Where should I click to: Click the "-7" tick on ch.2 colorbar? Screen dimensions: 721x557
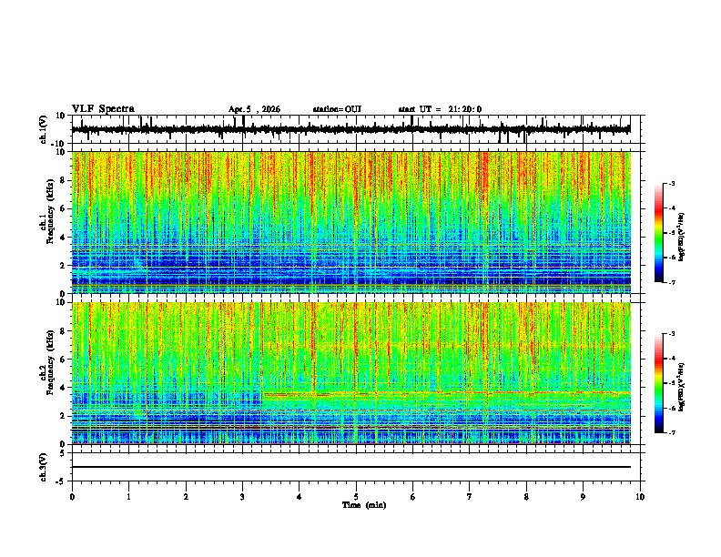coord(672,432)
